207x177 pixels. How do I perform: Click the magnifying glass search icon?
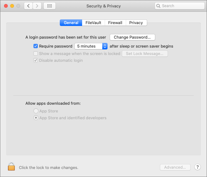pyautogui.click(x=158, y=6)
